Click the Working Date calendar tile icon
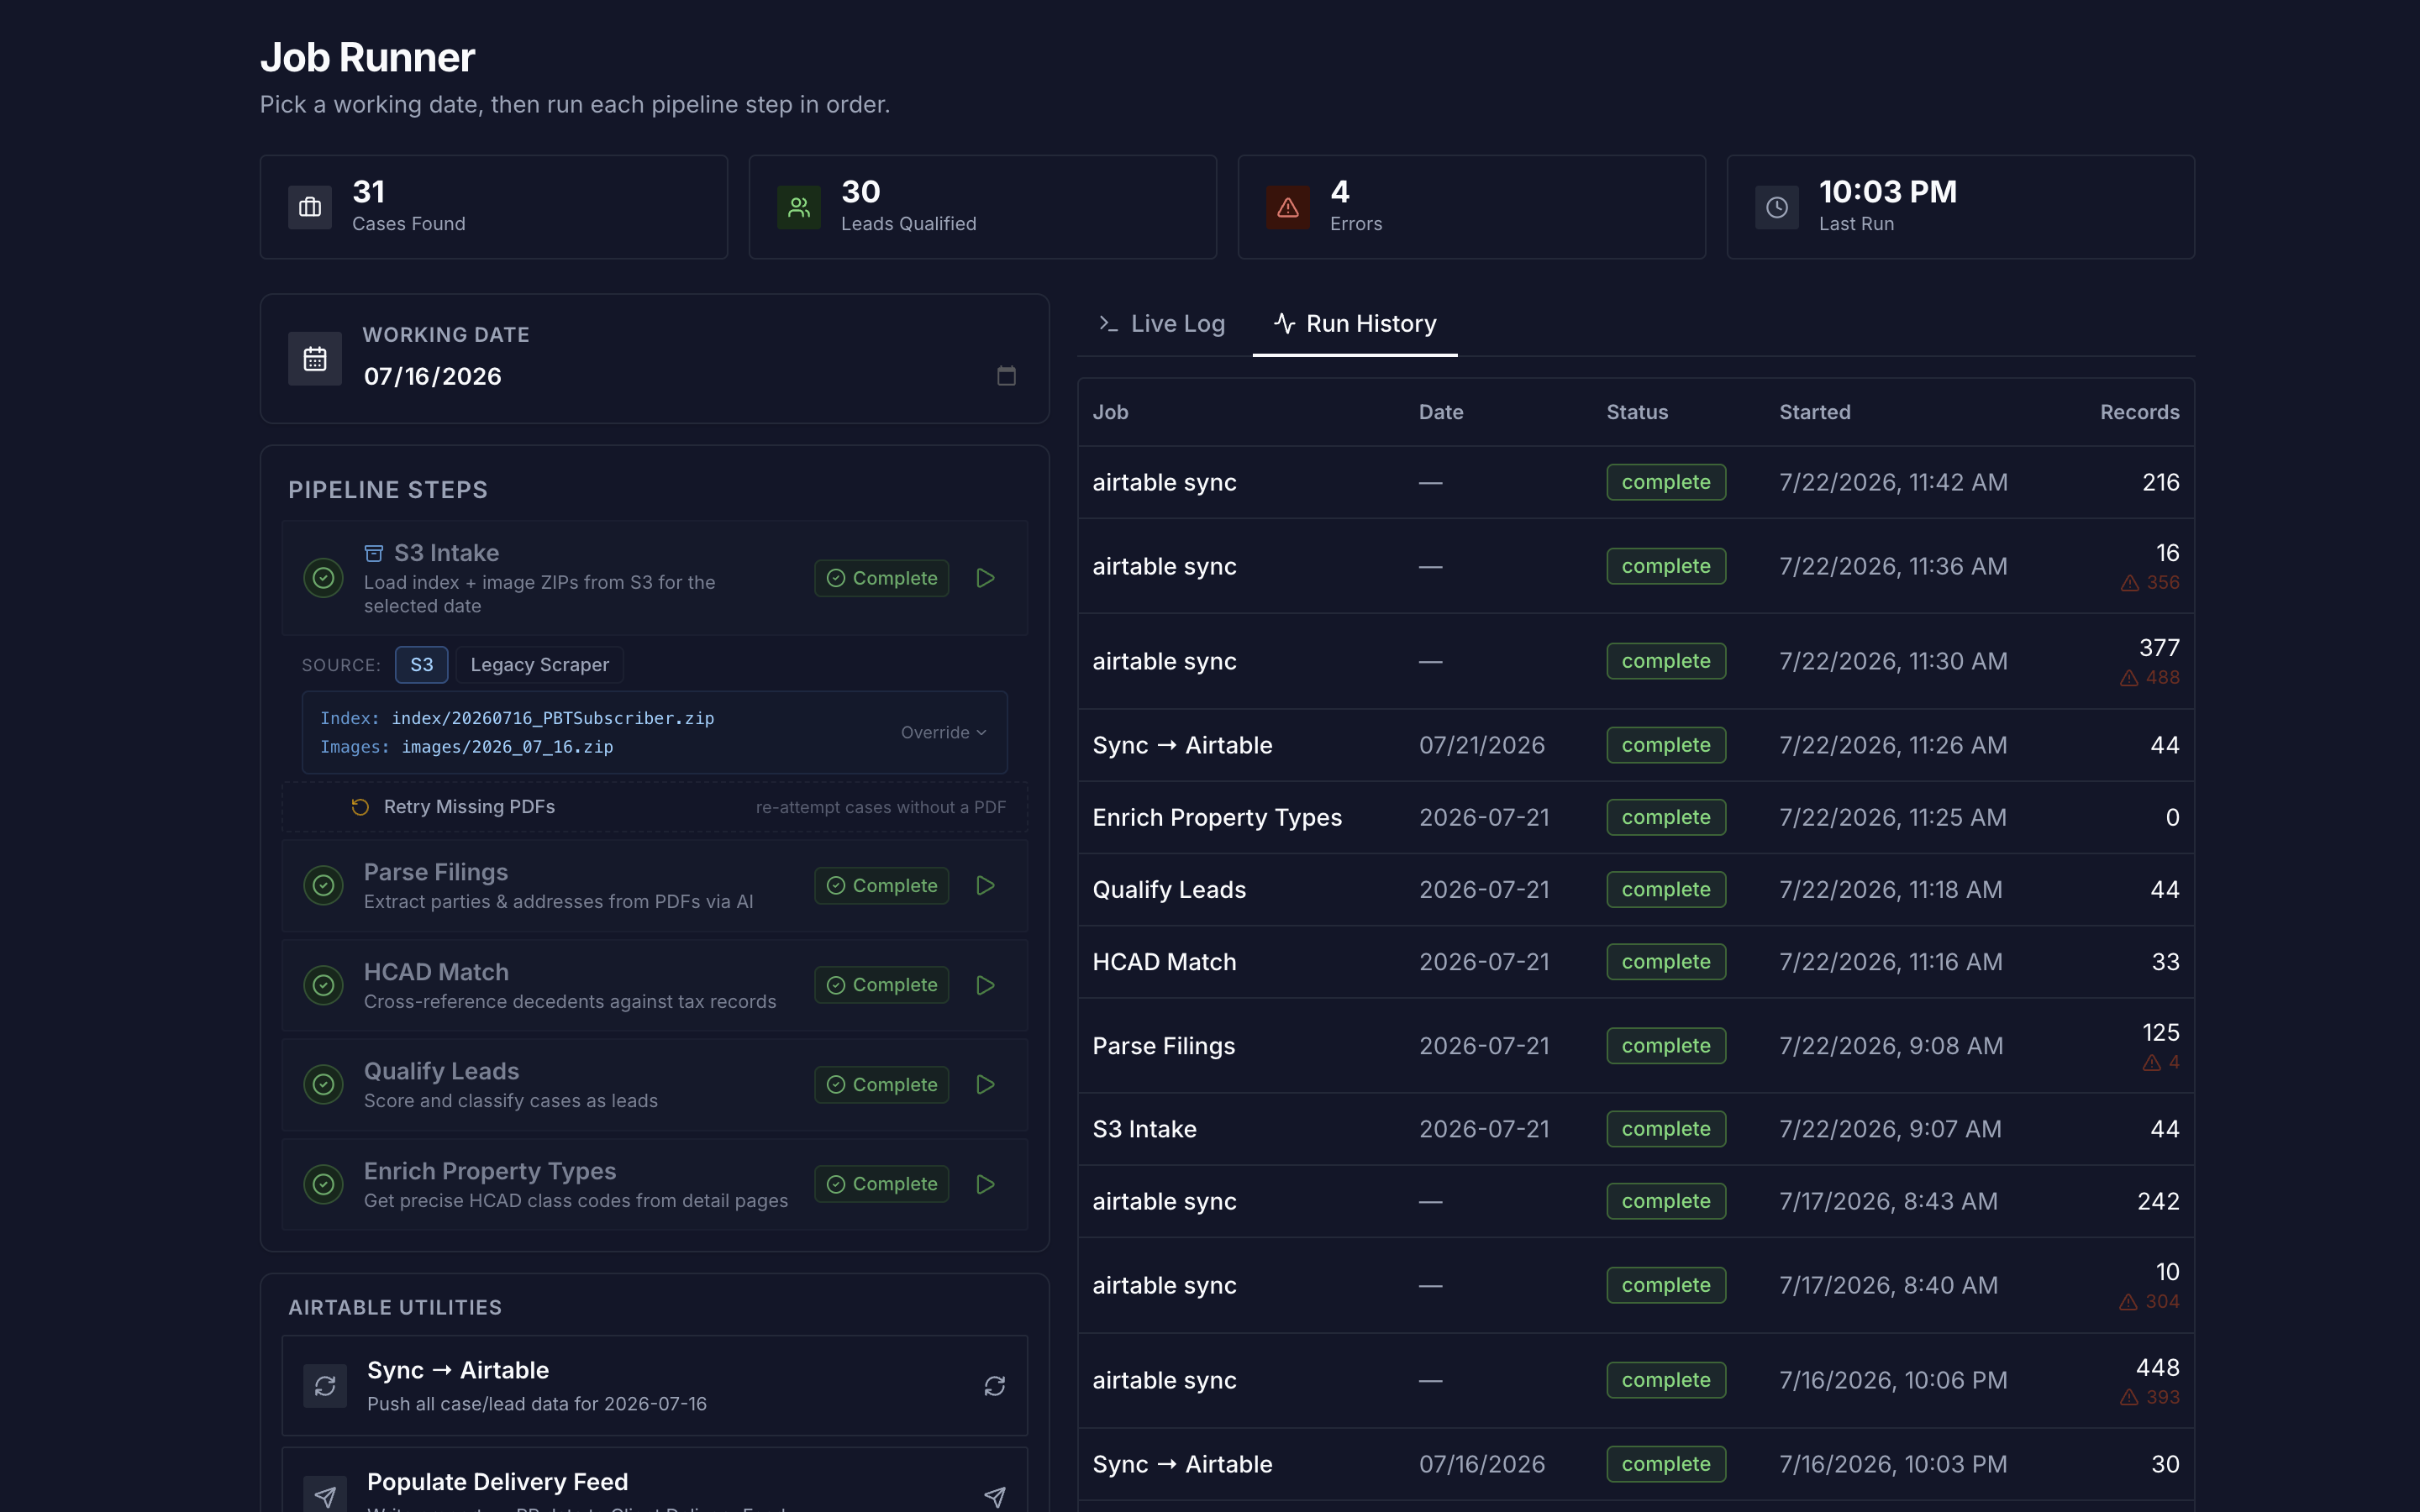Viewport: 2420px width, 1512px height. (x=315, y=358)
